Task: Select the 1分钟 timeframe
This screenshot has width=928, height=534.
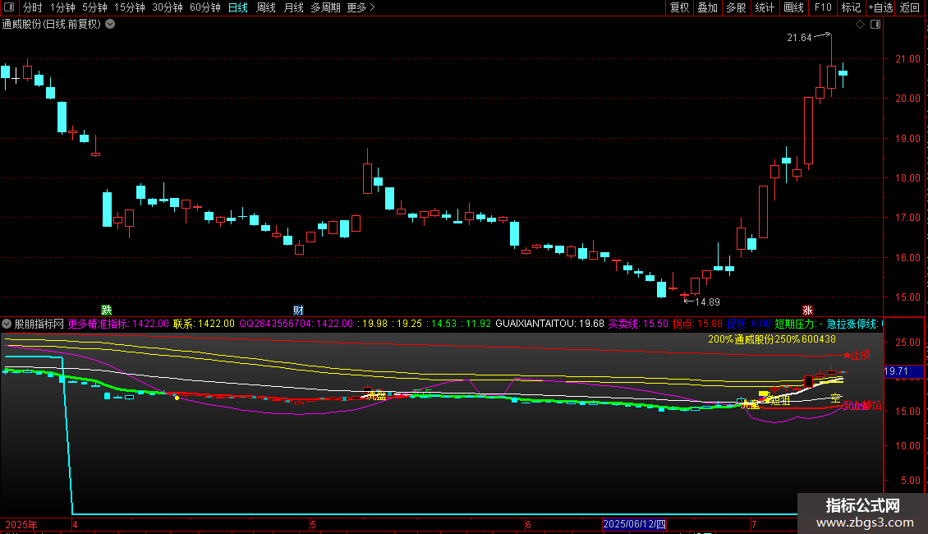Action: tap(62, 7)
